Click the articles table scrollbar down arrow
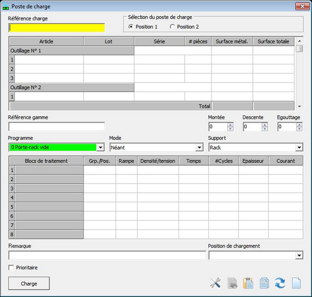Image resolution: width=312 pixels, height=297 pixels. [x=299, y=107]
